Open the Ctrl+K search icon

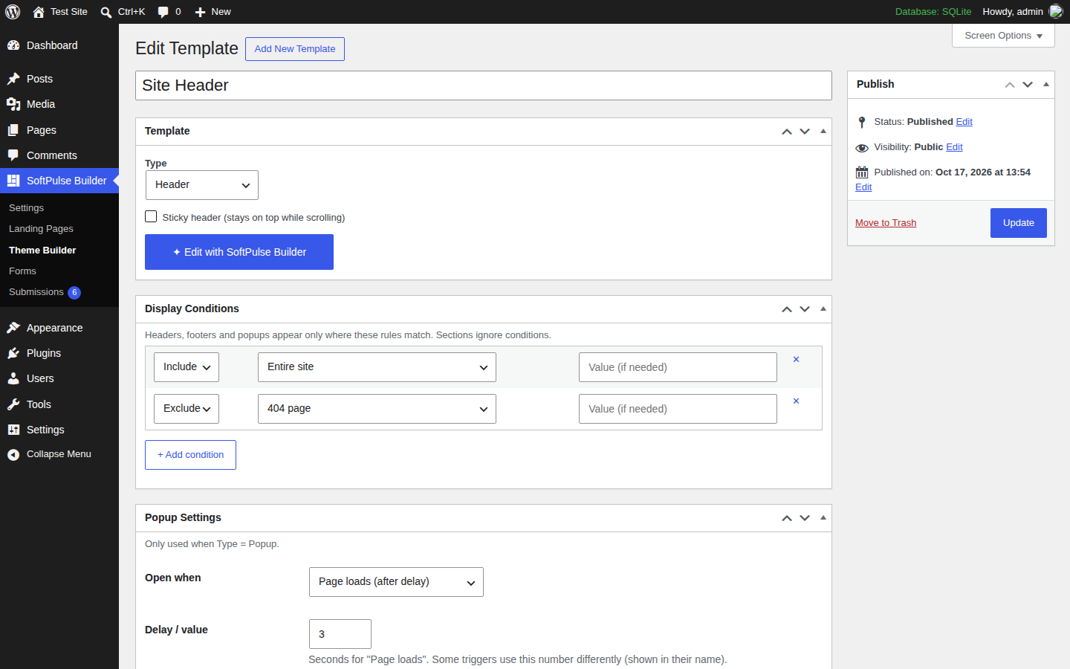click(106, 12)
